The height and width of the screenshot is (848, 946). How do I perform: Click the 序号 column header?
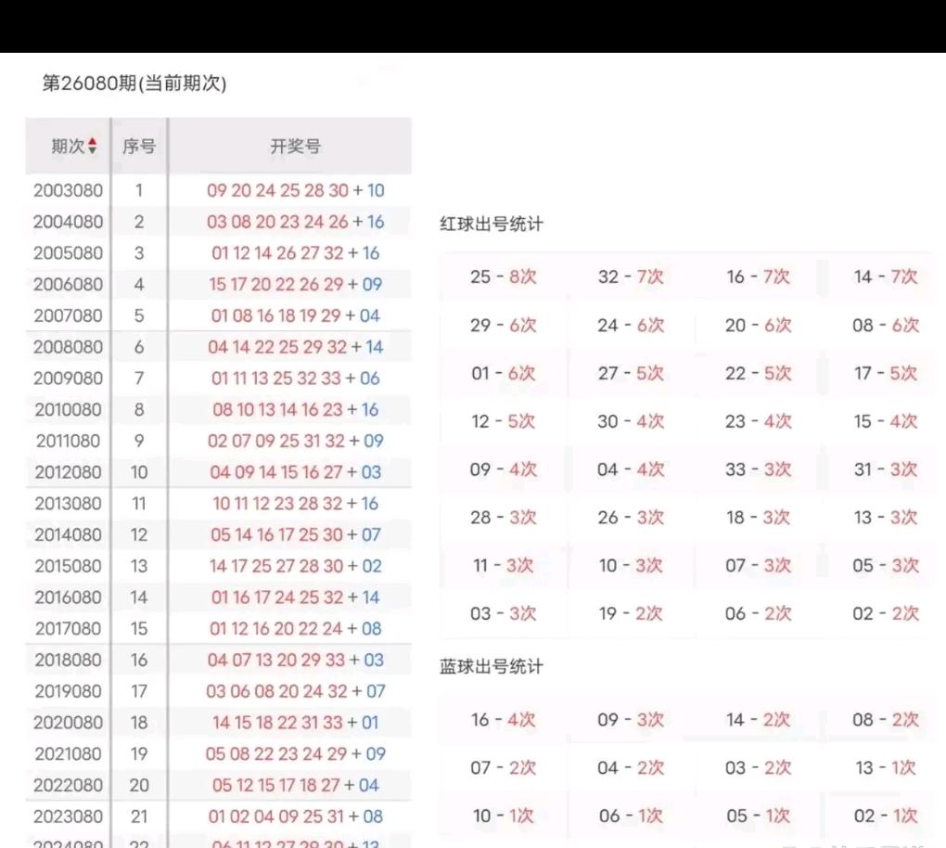click(x=139, y=146)
